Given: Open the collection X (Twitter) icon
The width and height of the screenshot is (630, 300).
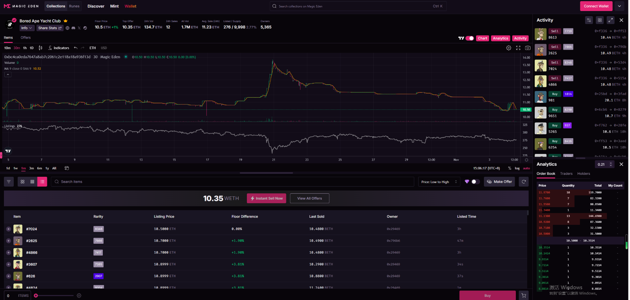Looking at the screenshot, I should click(79, 28).
